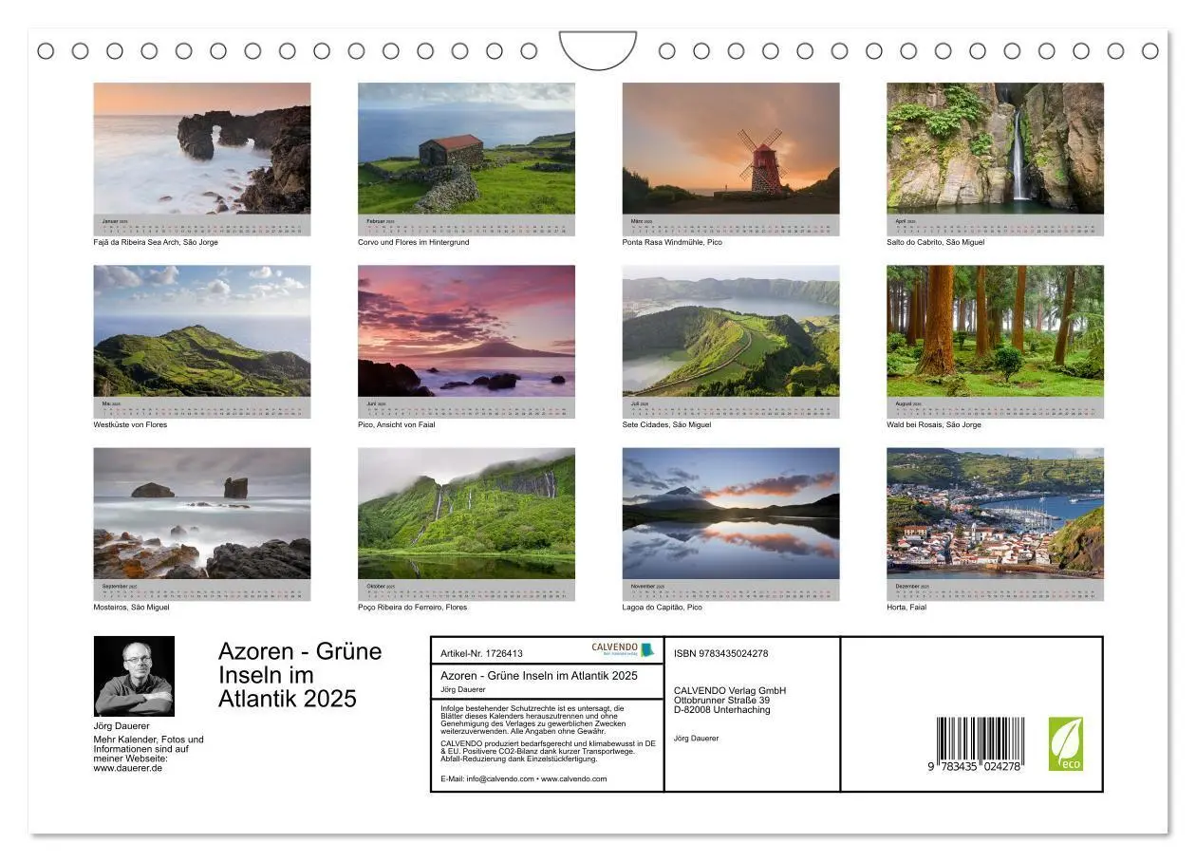Viewport: 1196px width, 862px height.
Task: Click 'Artikel-Nr. 1726413' text
Action: click(482, 653)
